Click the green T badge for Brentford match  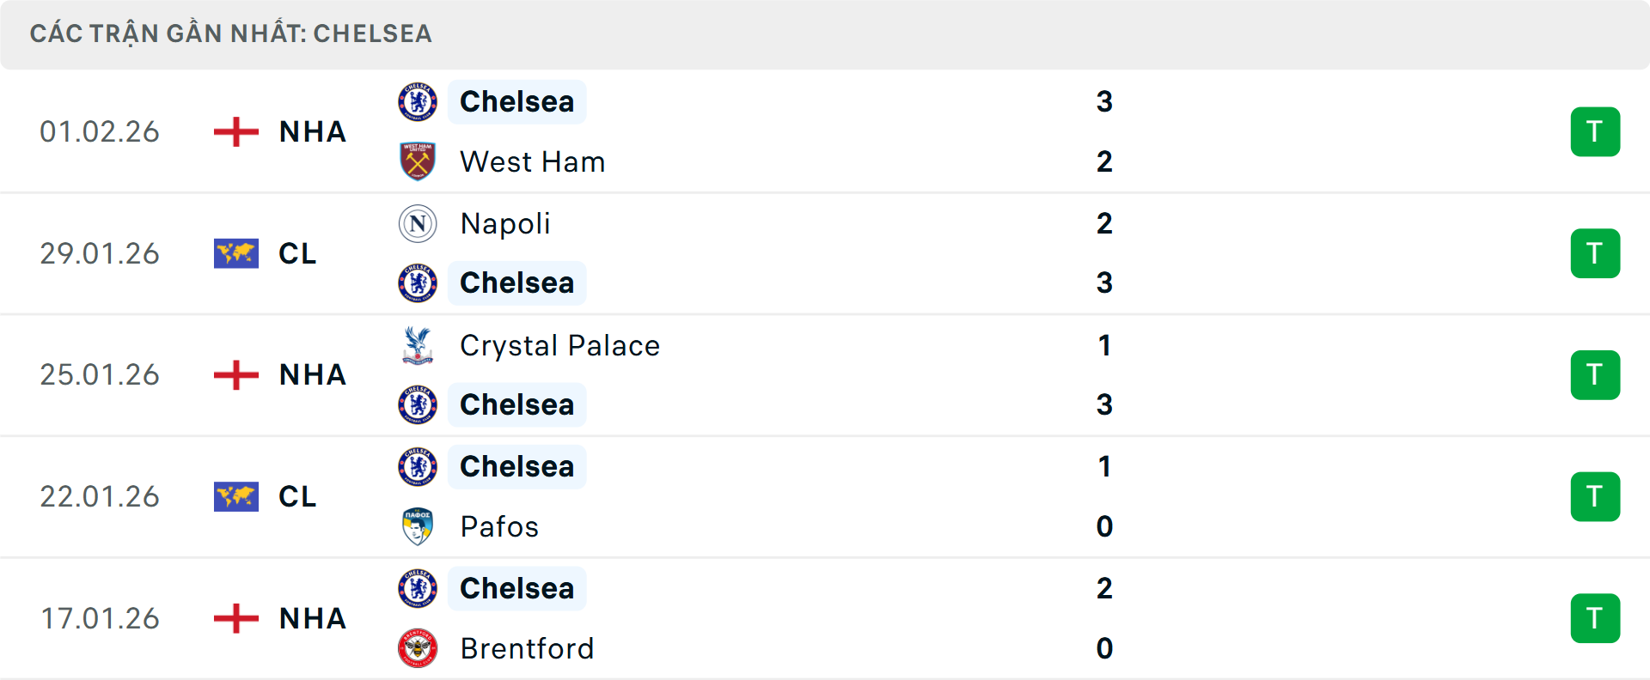(x=1595, y=618)
